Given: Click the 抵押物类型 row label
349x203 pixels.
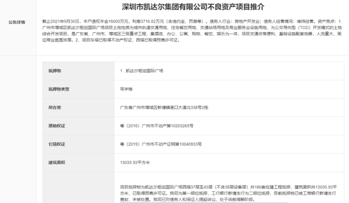Looking at the screenshot, I should tap(59, 89).
